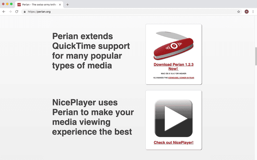Screen dimensions: 257x160
Task: Click the NicePlayer play button image
Action: (173, 118)
